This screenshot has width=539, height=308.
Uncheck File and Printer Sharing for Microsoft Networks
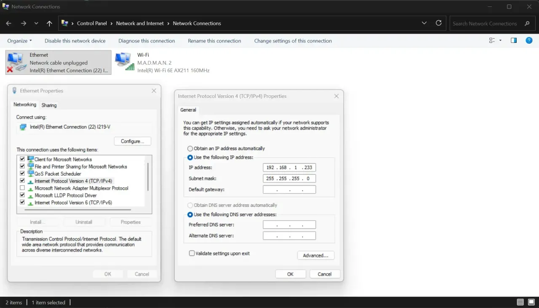[22, 166]
